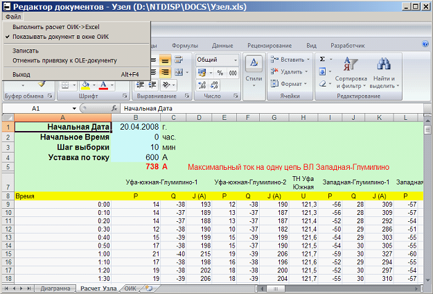Click the Insert function fx icon
433x294 pixels.
pos(114,109)
